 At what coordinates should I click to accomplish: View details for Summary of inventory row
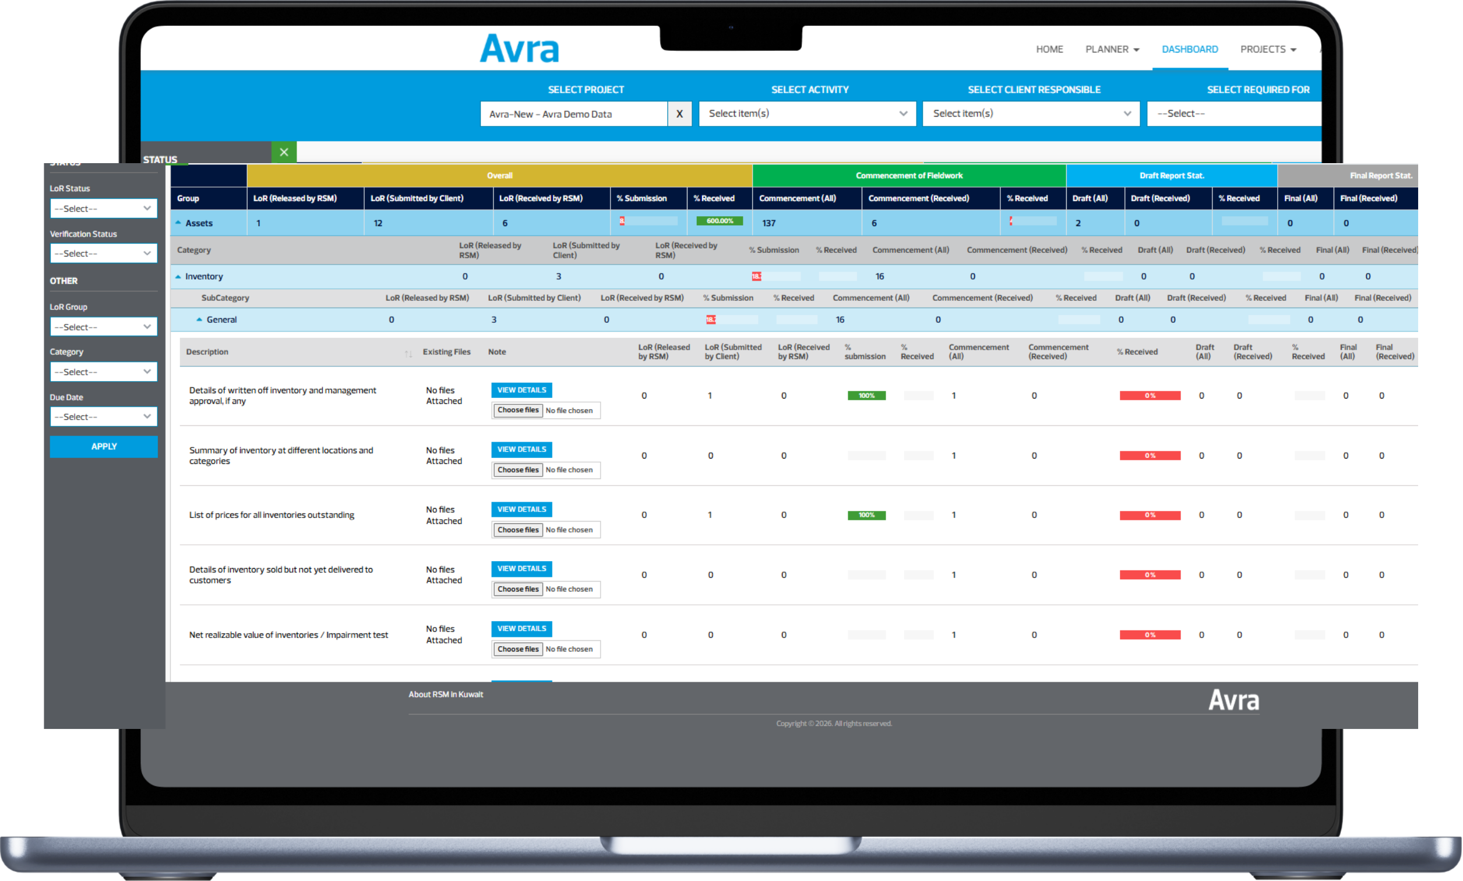point(521,449)
